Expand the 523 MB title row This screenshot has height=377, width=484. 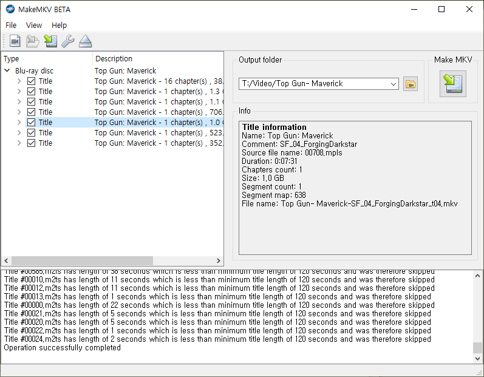pyautogui.click(x=19, y=133)
